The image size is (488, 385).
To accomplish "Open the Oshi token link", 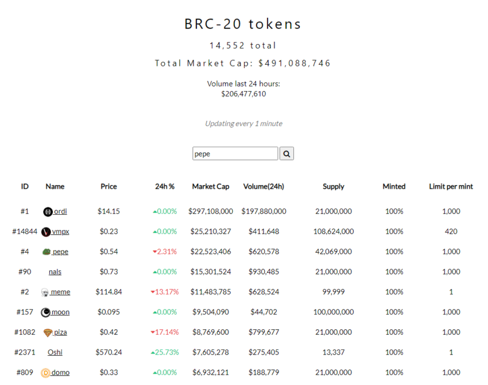I will pyautogui.click(x=55, y=352).
